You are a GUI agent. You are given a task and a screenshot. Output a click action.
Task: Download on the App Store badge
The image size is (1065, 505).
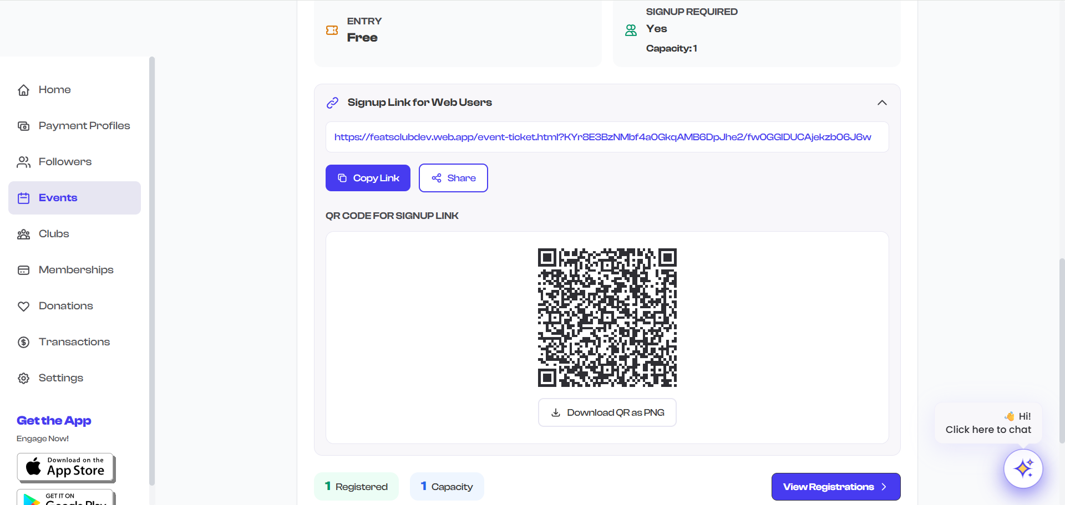66,468
